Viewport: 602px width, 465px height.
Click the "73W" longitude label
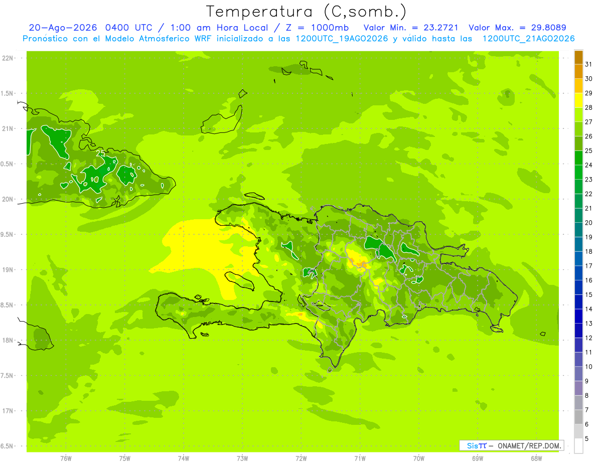[242, 458]
